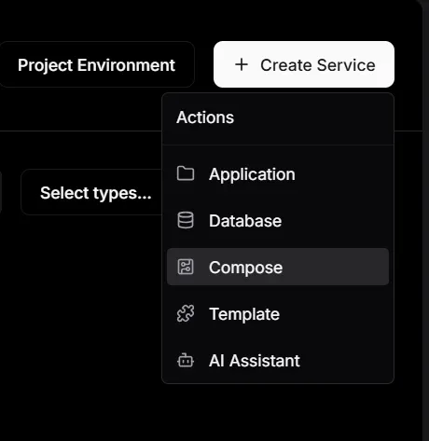Click the database cylinder icon
Screen dimensions: 429x441
pyautogui.click(x=186, y=220)
